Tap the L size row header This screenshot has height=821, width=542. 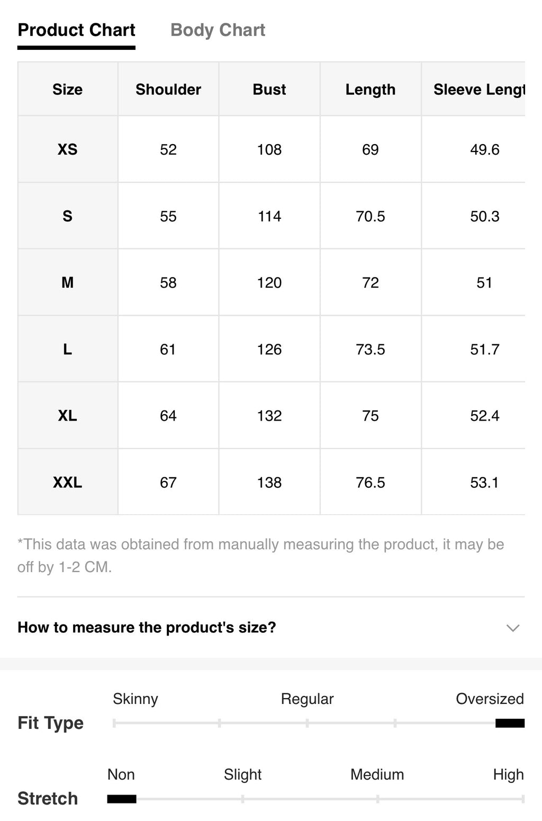click(x=68, y=349)
